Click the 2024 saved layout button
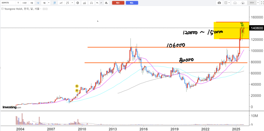264x131 pixels. coord(252,3)
